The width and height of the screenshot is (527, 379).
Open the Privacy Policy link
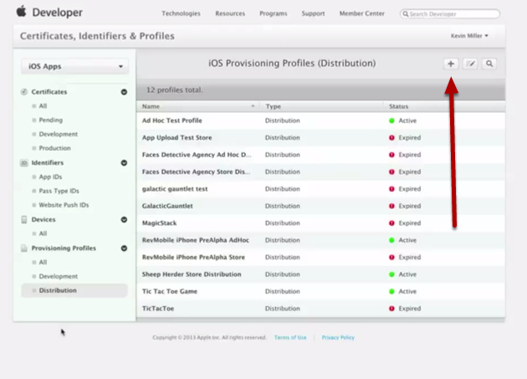click(338, 337)
